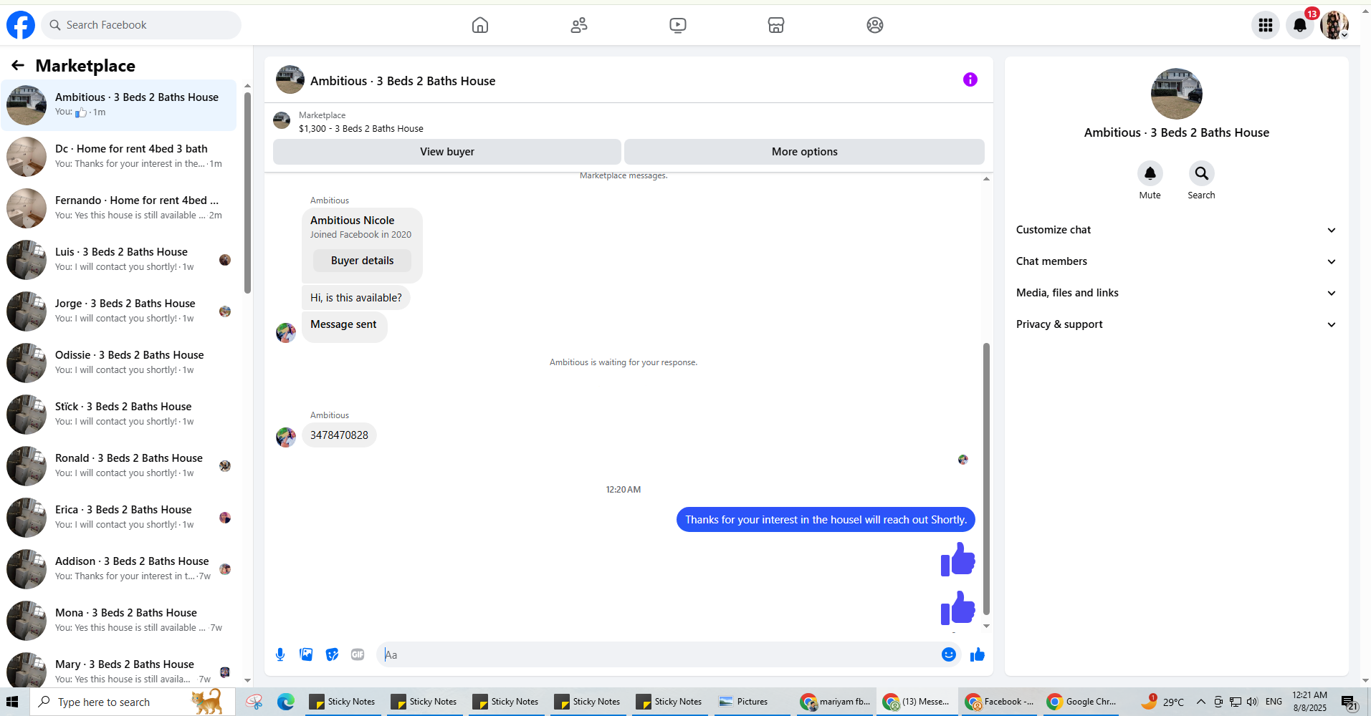The width and height of the screenshot is (1371, 716).
Task: Open the Ronald 3 Beds 2 Baths conversation
Action: (119, 466)
